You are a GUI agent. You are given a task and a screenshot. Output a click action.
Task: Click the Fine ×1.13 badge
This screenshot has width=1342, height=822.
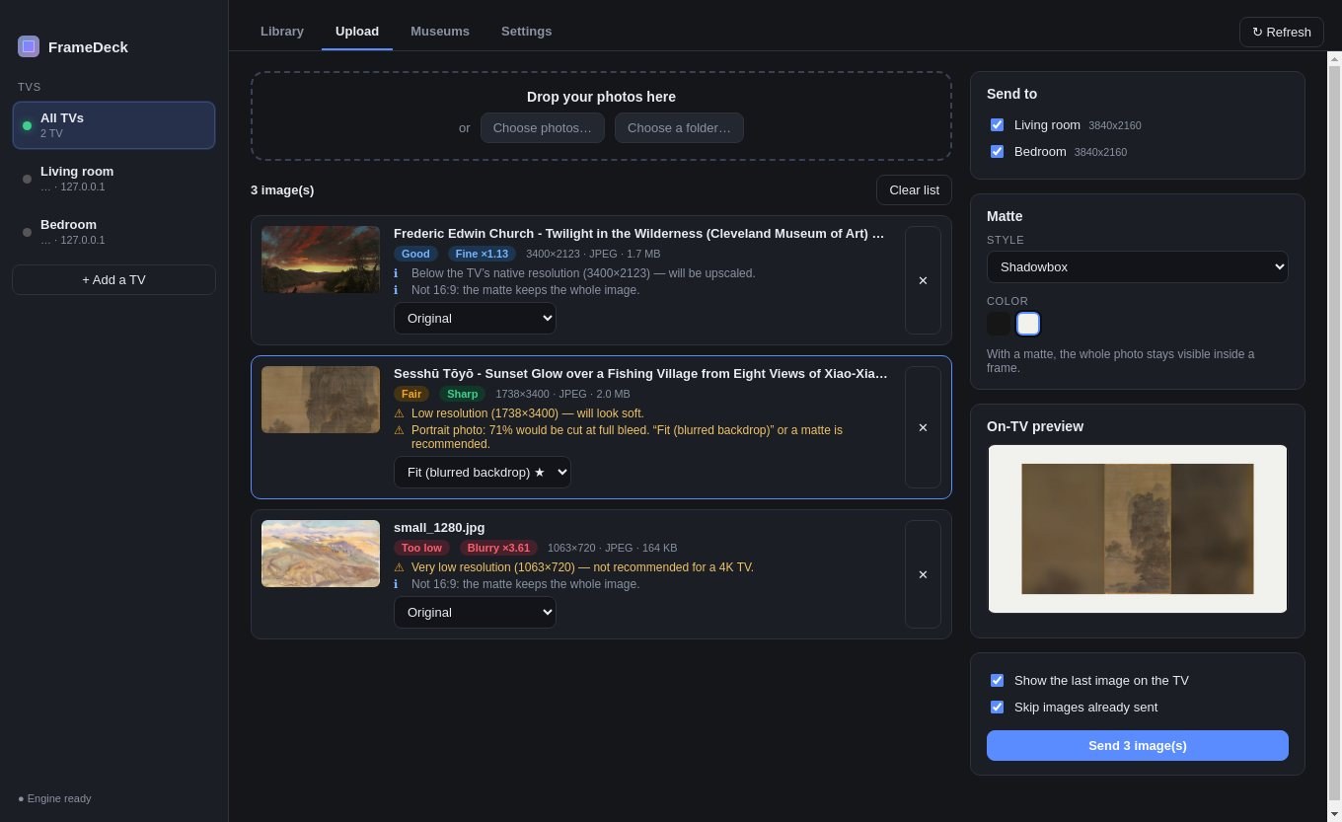482,254
